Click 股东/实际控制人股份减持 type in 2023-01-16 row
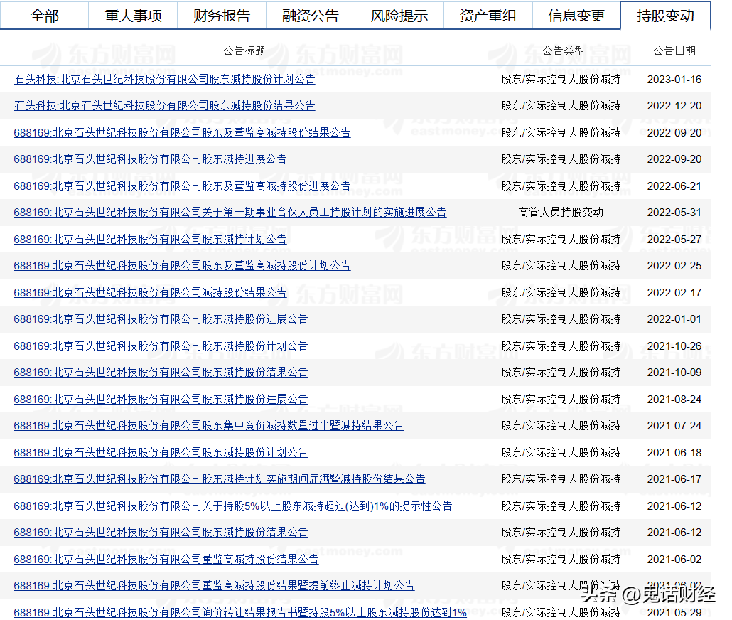Screen dimensions: 732x620 click(x=561, y=80)
